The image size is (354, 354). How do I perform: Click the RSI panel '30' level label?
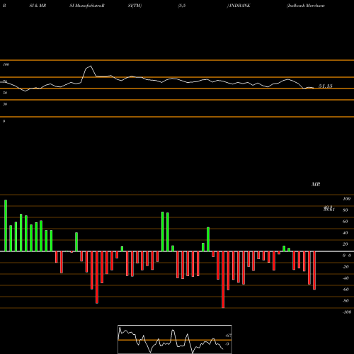(5, 104)
